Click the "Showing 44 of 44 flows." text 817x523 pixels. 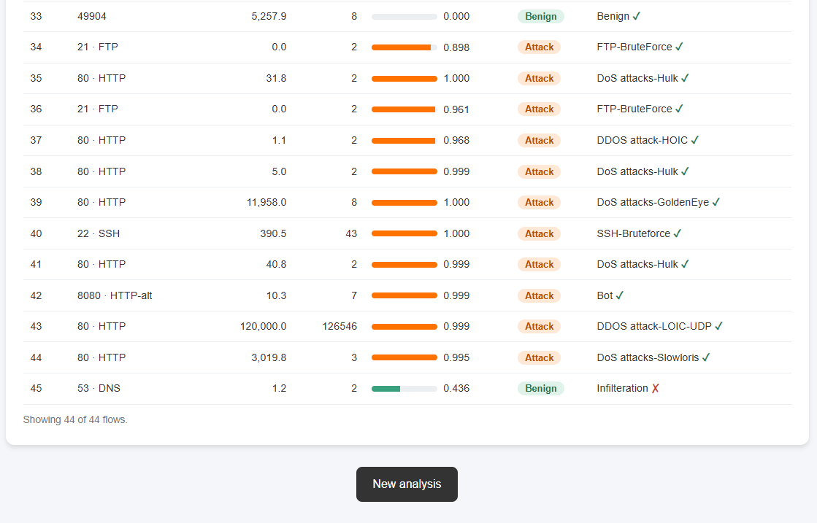[75, 419]
